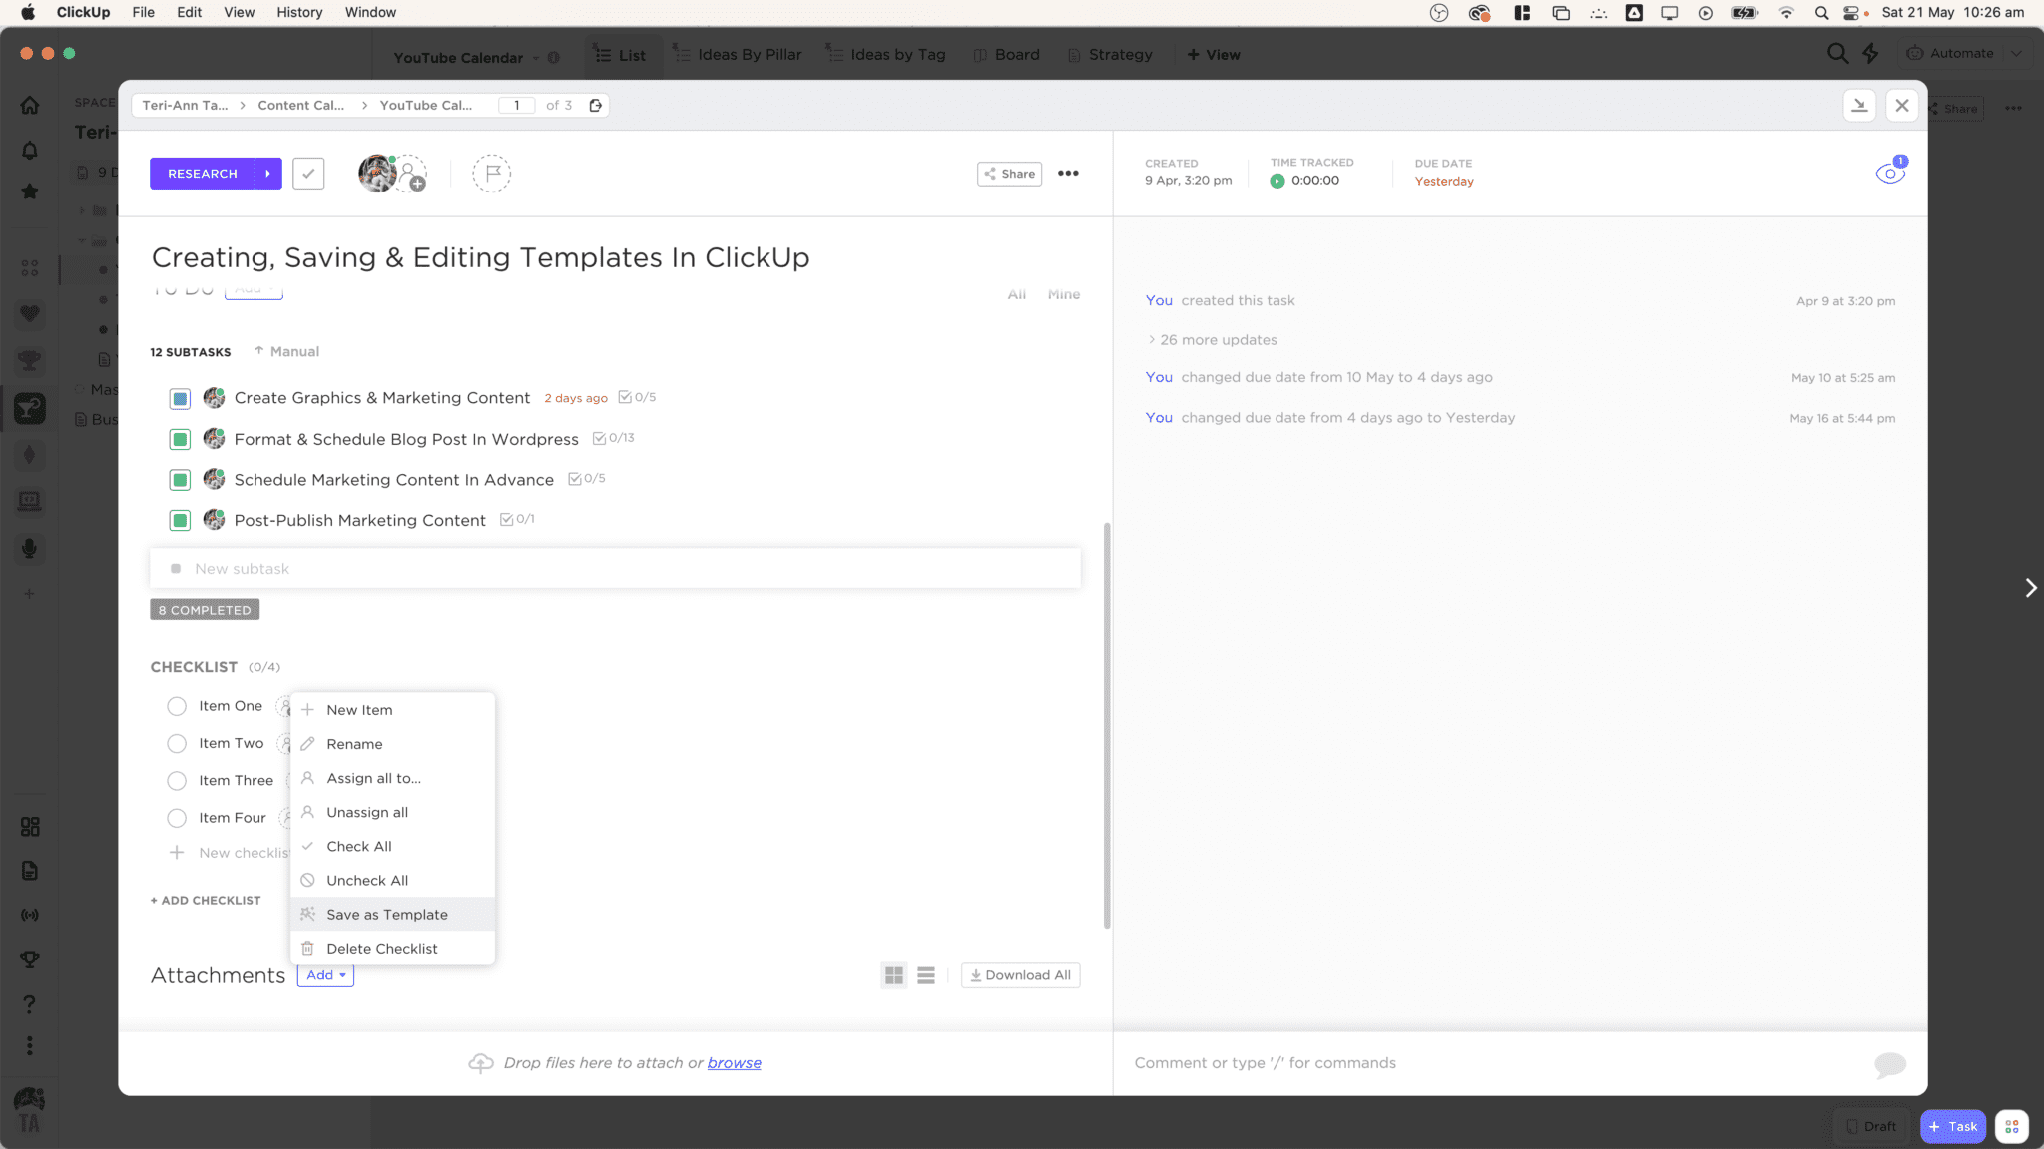Open the browse link to attach files
This screenshot has height=1149, width=2044.
pyautogui.click(x=734, y=1062)
